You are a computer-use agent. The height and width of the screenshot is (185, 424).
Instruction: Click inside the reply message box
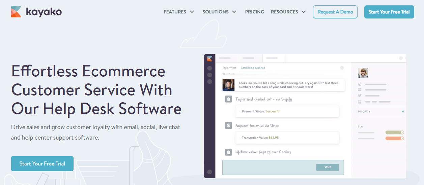(x=283, y=167)
